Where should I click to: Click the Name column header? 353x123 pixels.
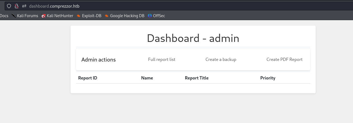(x=147, y=78)
